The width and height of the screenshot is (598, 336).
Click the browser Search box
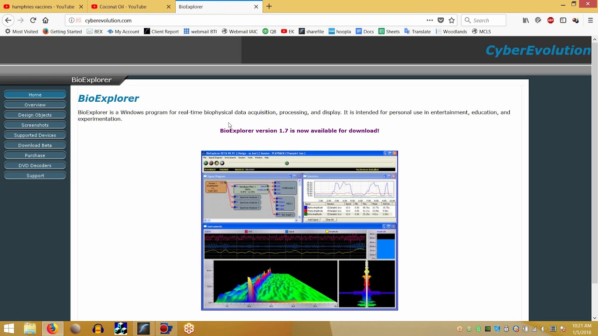tap(484, 21)
